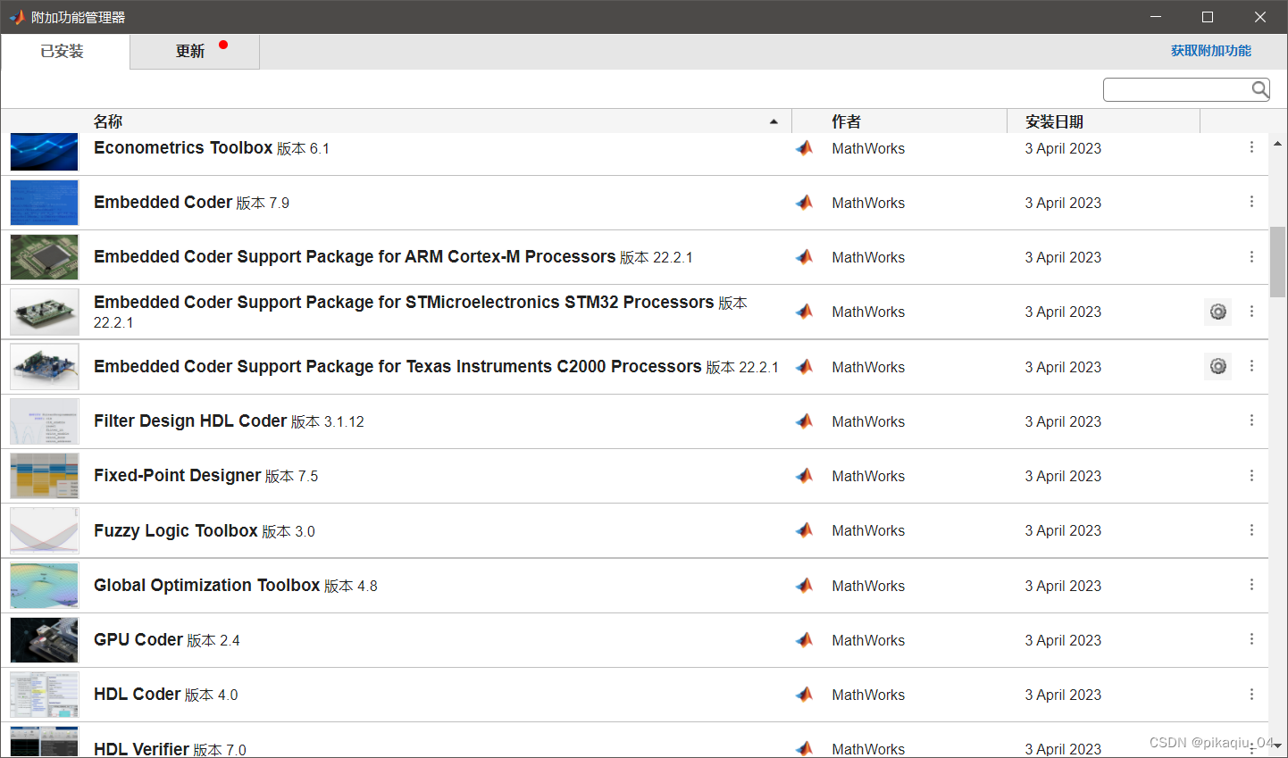Click the add-on search input field

1177,89
